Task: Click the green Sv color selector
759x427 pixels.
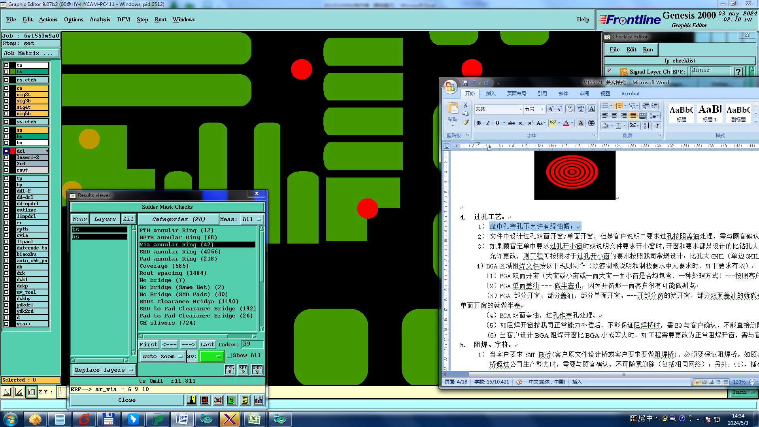Action: coord(211,356)
